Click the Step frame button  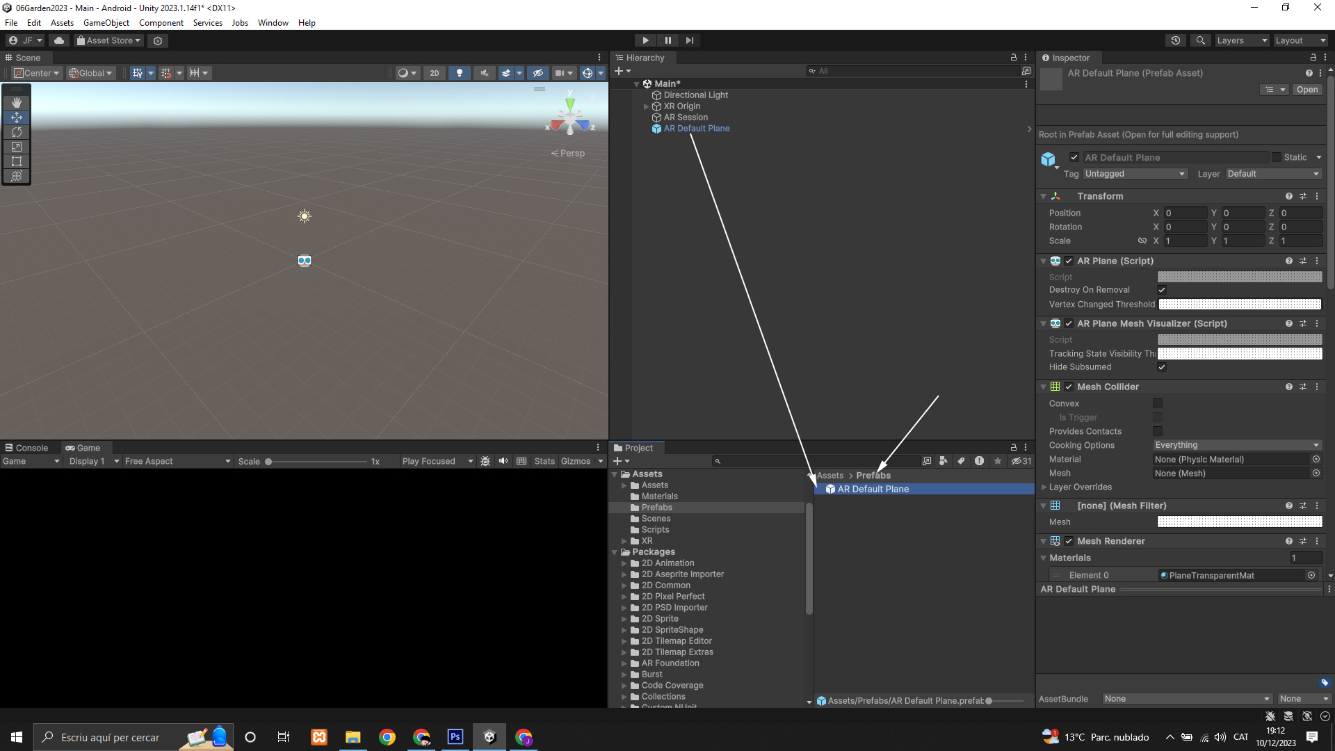click(689, 40)
